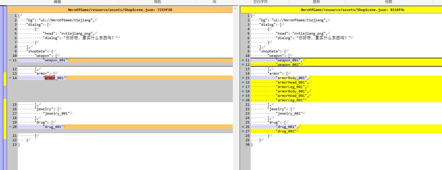442x170 pixels.
Task: Click "jewelry_001" on right pane line 23
Action: click(x=289, y=113)
